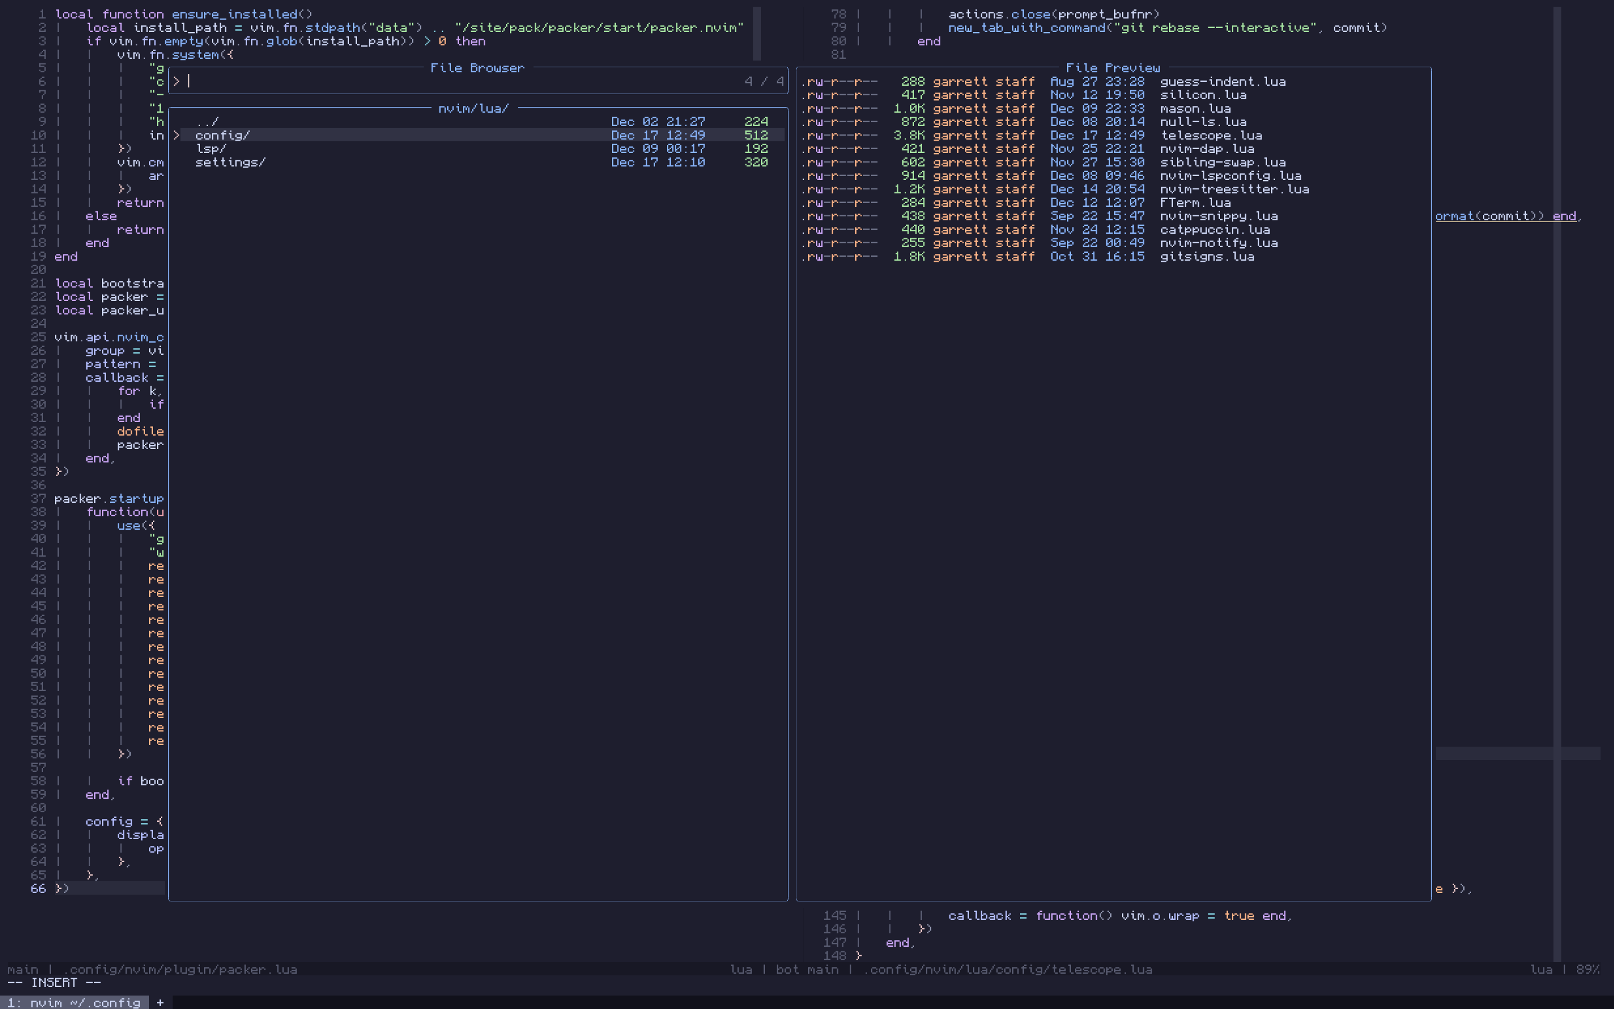
Task: Click the left pane scrollbar thumb
Action: 757,34
